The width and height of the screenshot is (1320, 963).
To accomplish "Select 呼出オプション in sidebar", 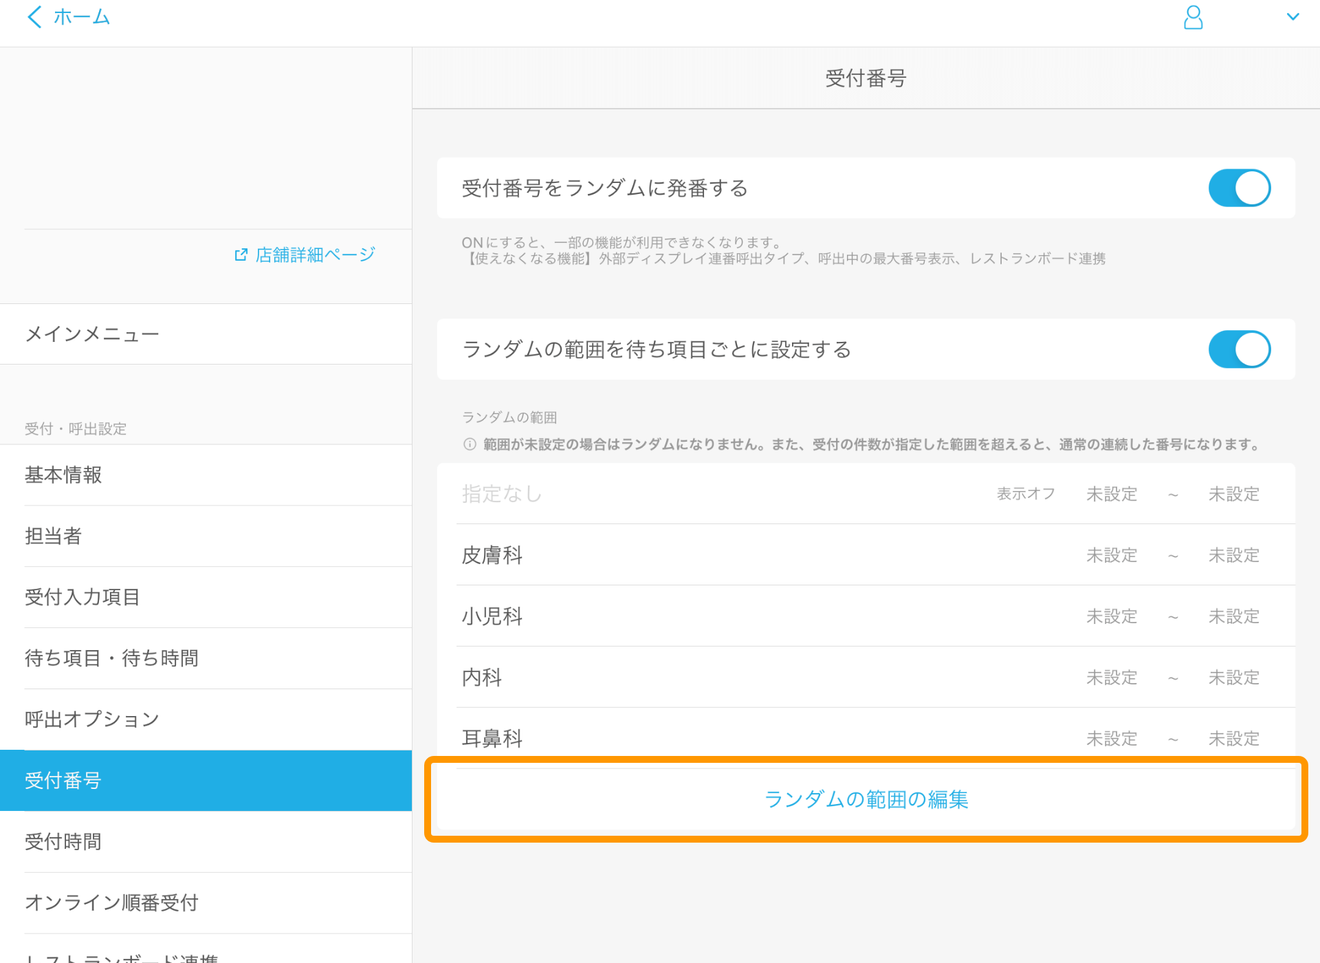I will point(206,719).
